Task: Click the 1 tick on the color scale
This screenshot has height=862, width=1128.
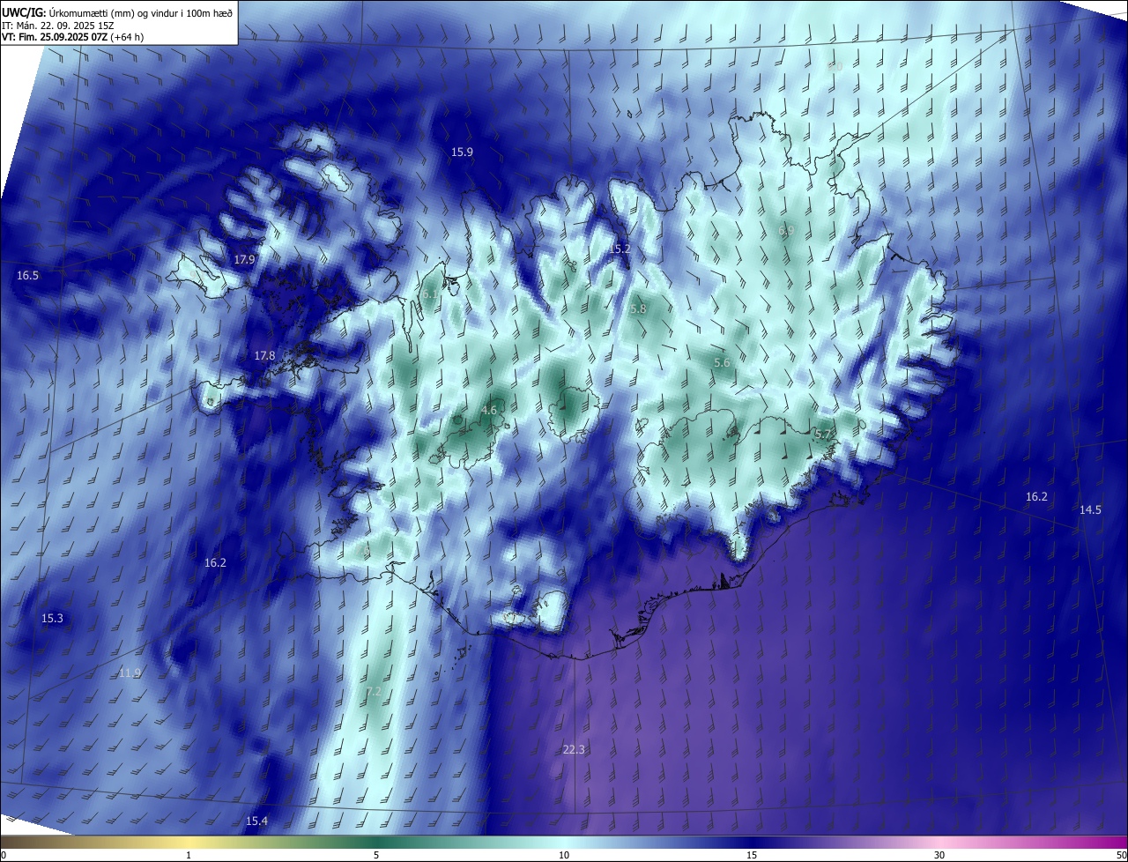Action: [189, 855]
